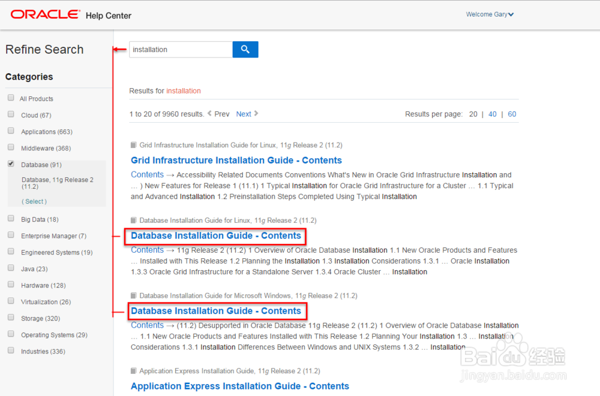Image resolution: width=600 pixels, height=396 pixels.
Task: Open Database Installation Guide - Contents for Microsoft Windows
Action: (216, 311)
